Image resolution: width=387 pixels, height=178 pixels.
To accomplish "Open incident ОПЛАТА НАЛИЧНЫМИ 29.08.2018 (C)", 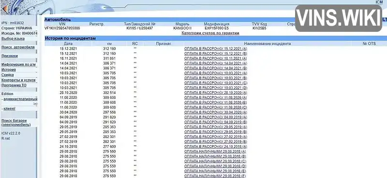I will (215, 161).
